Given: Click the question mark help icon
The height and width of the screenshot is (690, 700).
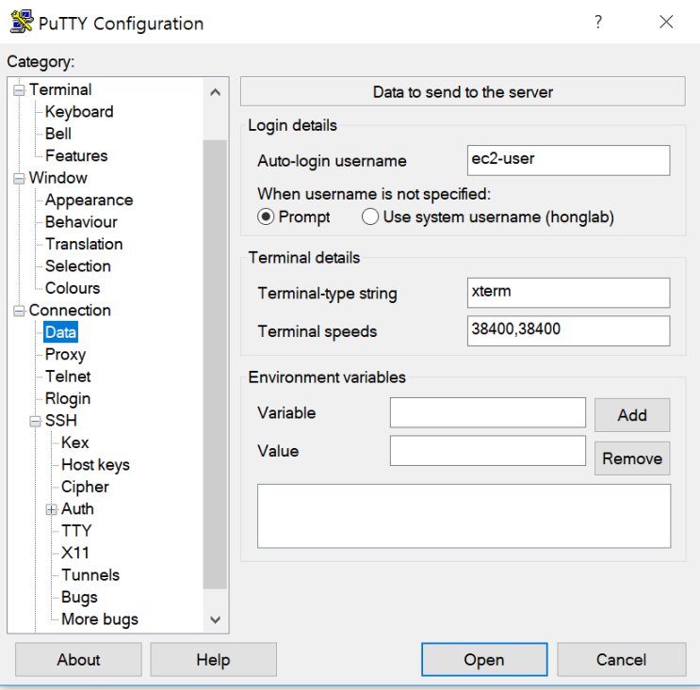Looking at the screenshot, I should (598, 22).
